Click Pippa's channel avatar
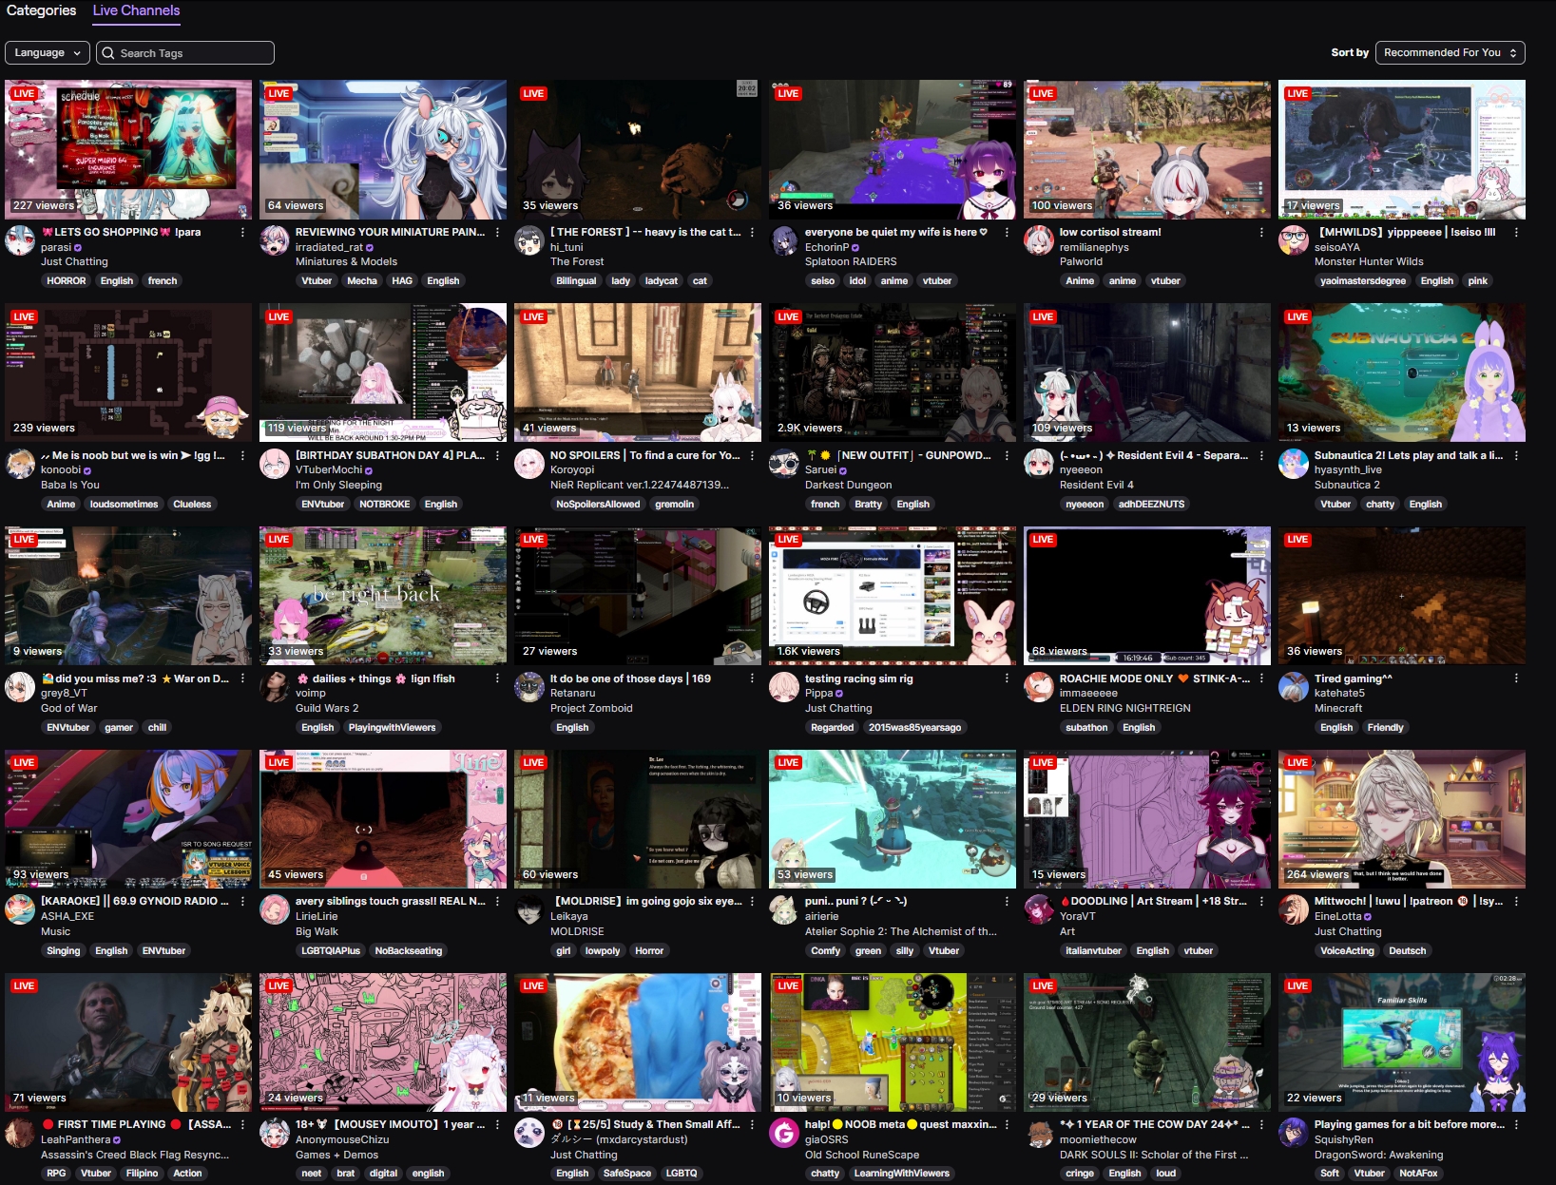This screenshot has height=1185, width=1556. pyautogui.click(x=784, y=687)
